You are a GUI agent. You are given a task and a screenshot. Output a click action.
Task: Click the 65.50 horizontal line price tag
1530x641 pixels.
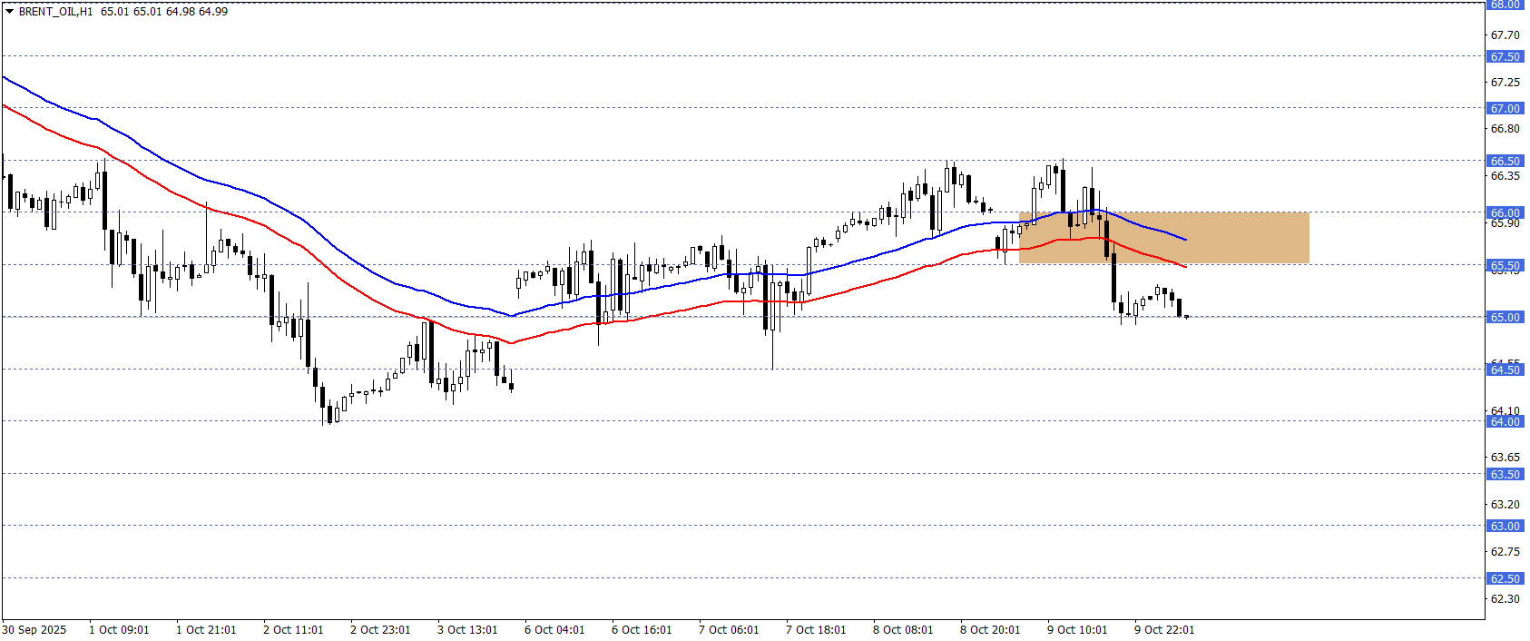click(x=1505, y=265)
